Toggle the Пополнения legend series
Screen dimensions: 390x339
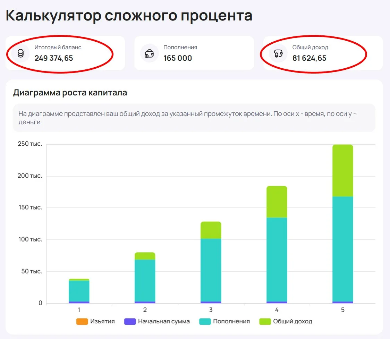(x=224, y=321)
